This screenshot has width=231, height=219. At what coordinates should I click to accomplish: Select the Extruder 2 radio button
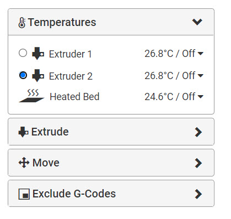pyautogui.click(x=23, y=75)
